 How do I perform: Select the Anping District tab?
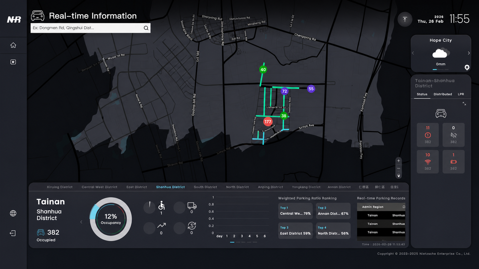(270, 187)
